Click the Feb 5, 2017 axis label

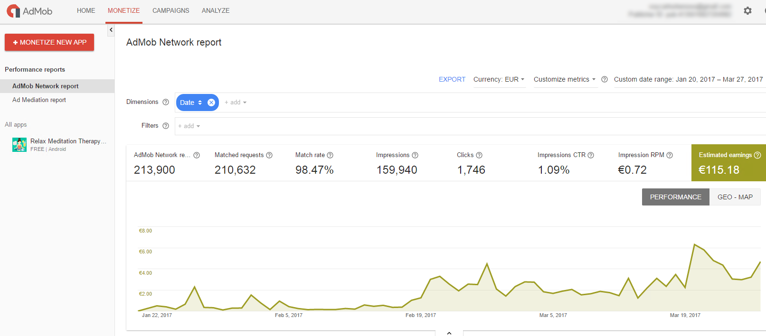pyautogui.click(x=289, y=315)
